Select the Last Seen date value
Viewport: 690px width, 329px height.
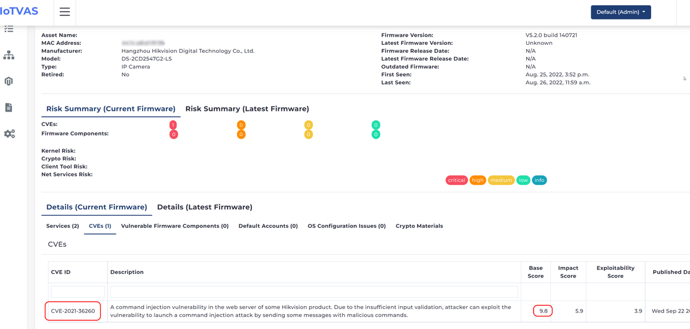558,83
